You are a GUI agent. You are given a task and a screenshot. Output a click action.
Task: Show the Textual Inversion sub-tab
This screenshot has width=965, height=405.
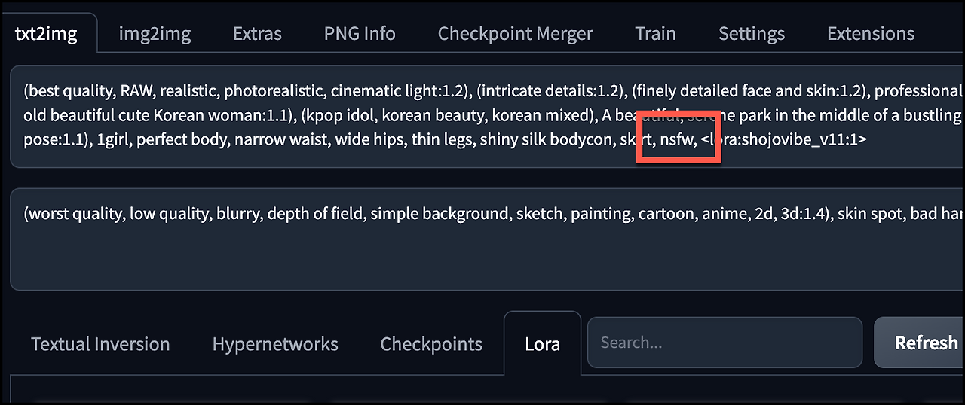100,344
